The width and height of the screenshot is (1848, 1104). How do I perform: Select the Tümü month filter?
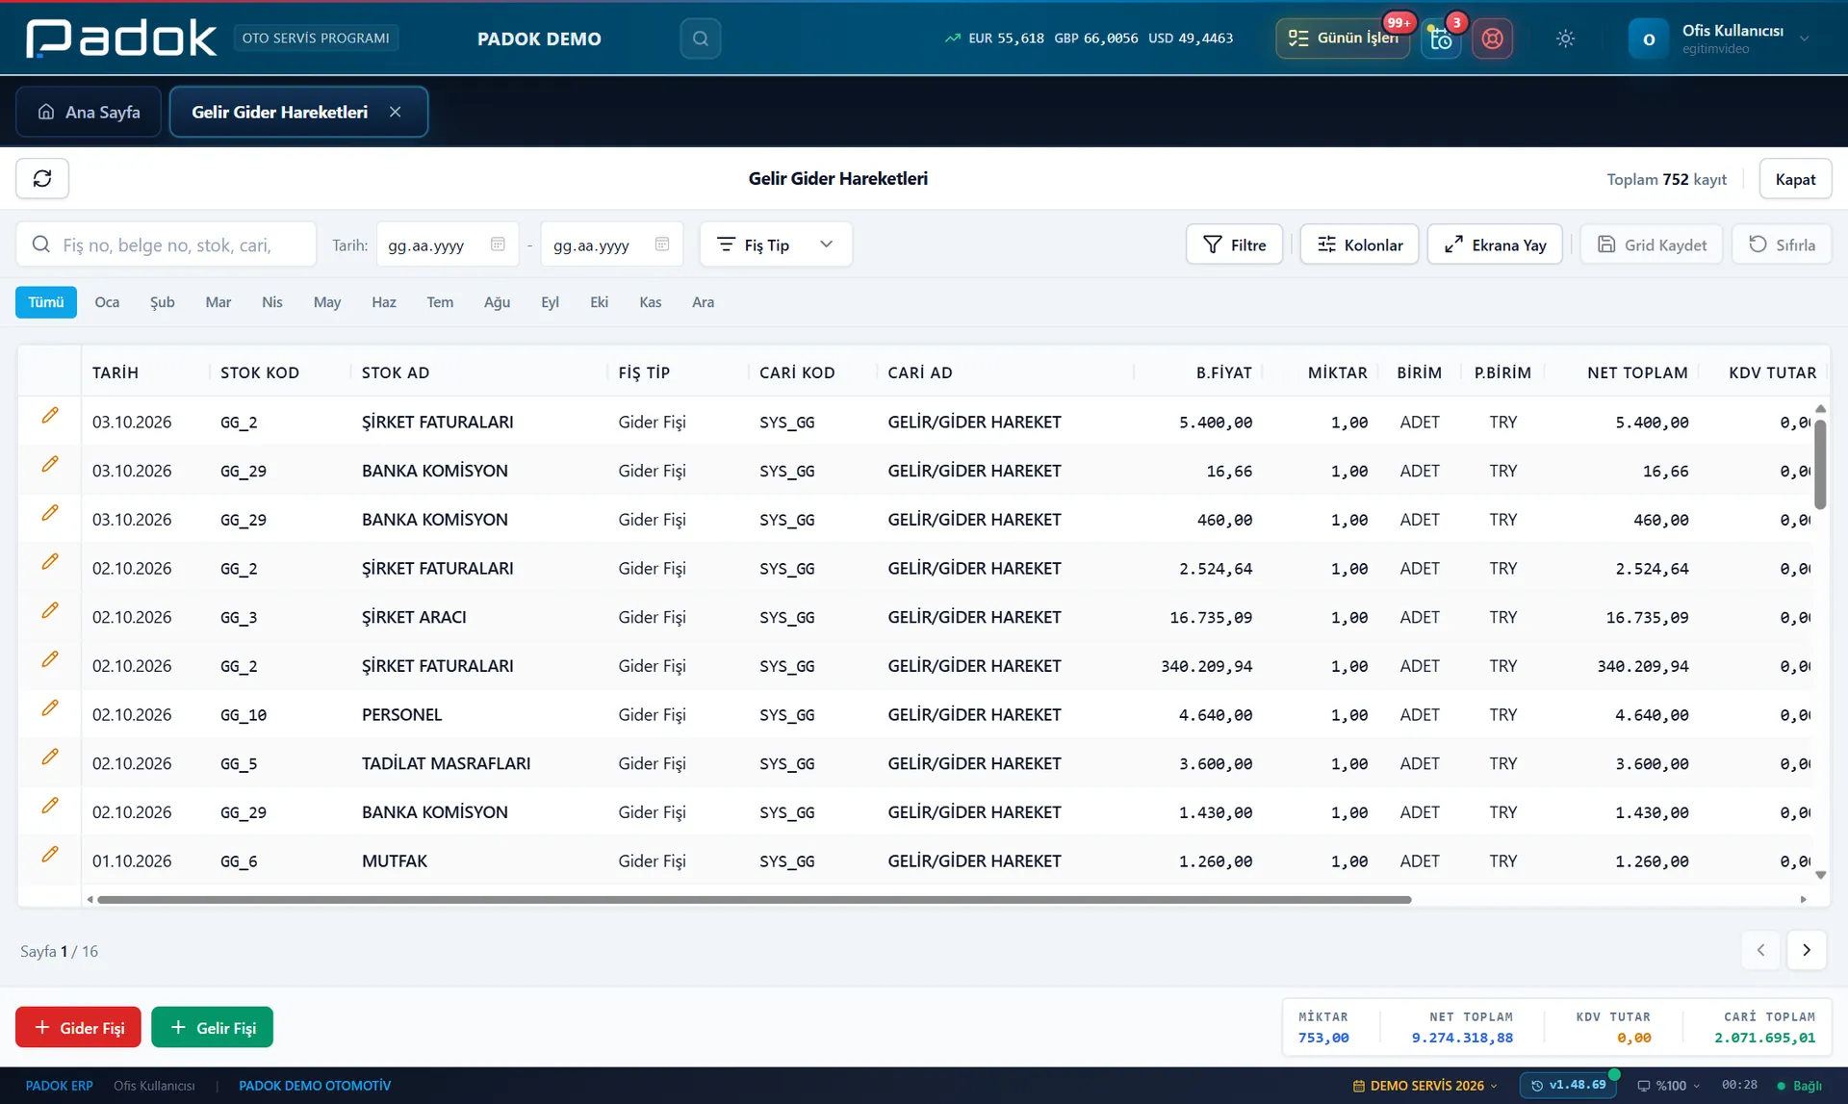46,302
